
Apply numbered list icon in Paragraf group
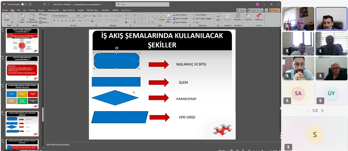pos(106,16)
